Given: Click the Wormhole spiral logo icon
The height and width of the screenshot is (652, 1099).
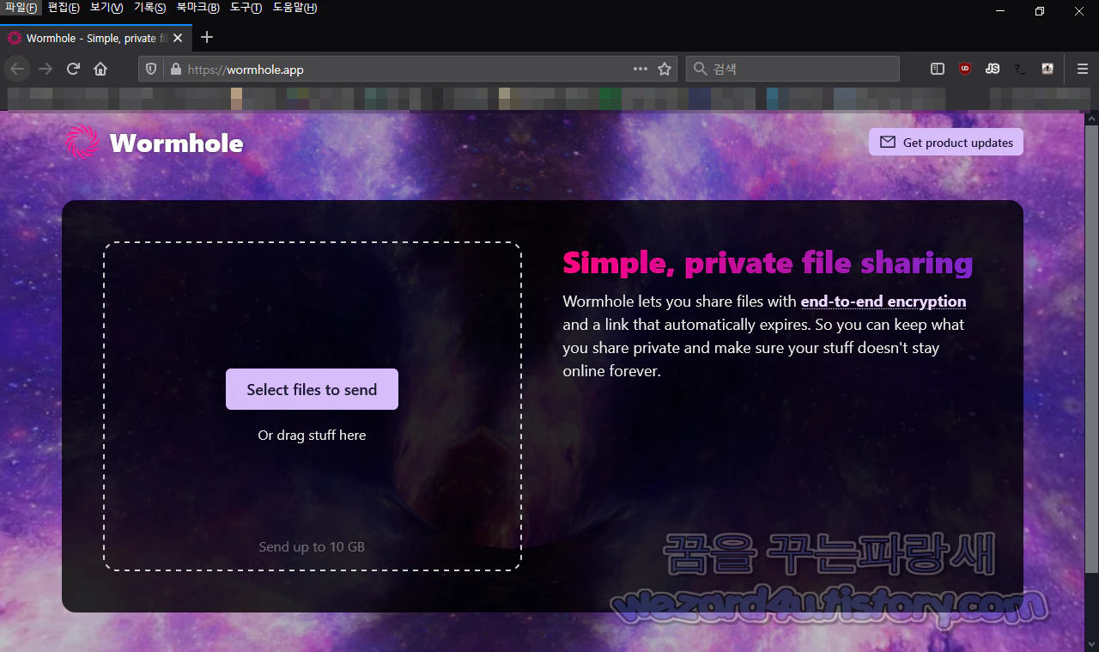Looking at the screenshot, I should 82,143.
